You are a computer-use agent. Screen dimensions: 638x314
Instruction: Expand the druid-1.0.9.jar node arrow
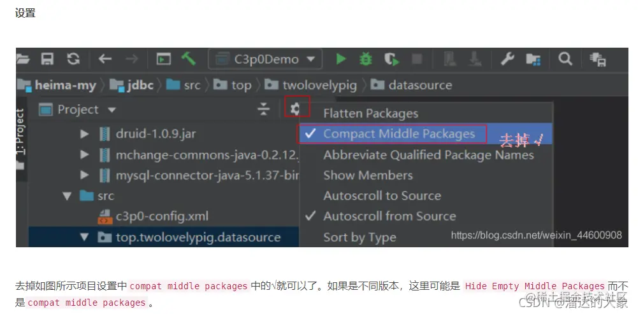(85, 133)
